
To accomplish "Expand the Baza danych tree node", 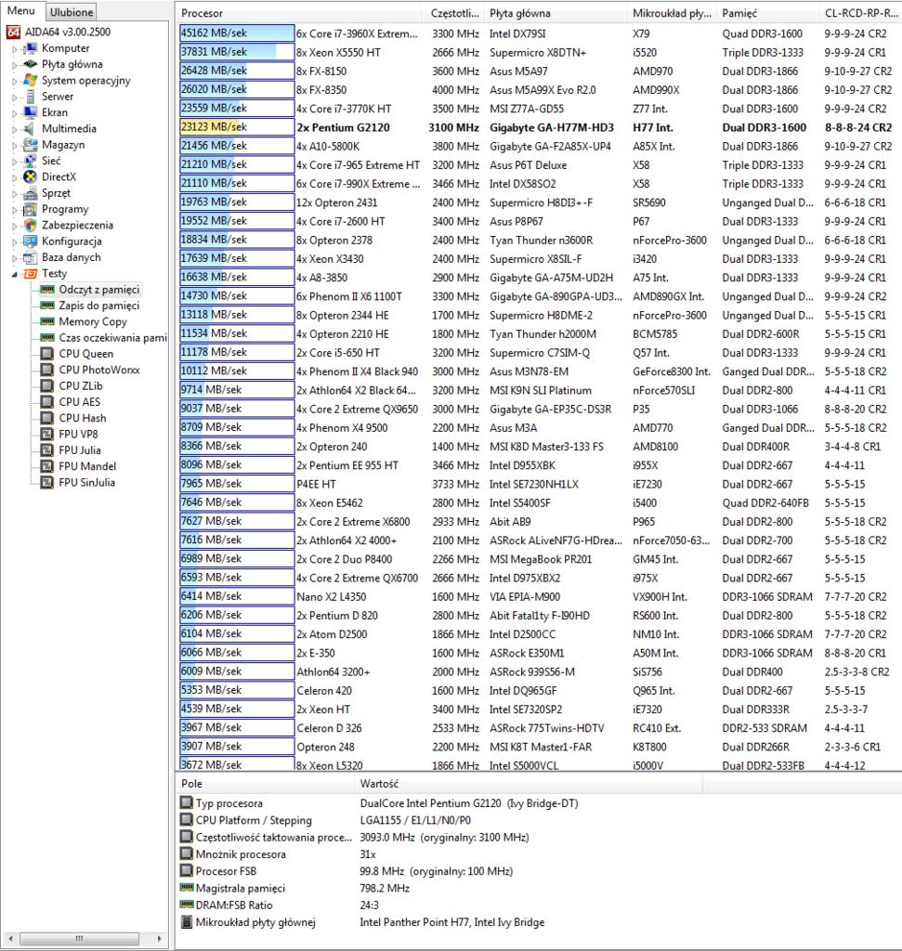I will coord(15,258).
